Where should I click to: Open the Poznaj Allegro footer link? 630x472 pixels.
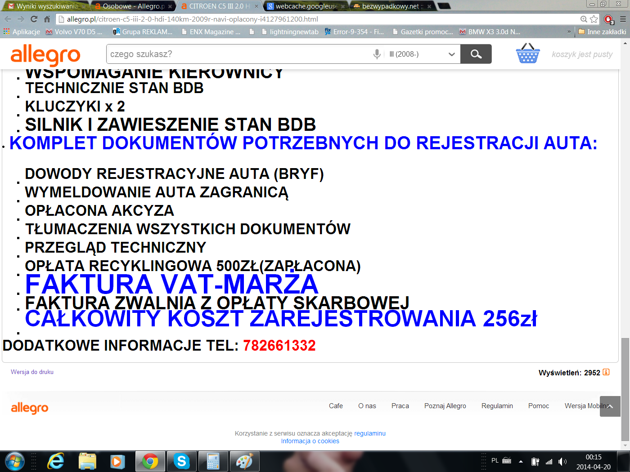pyautogui.click(x=445, y=406)
